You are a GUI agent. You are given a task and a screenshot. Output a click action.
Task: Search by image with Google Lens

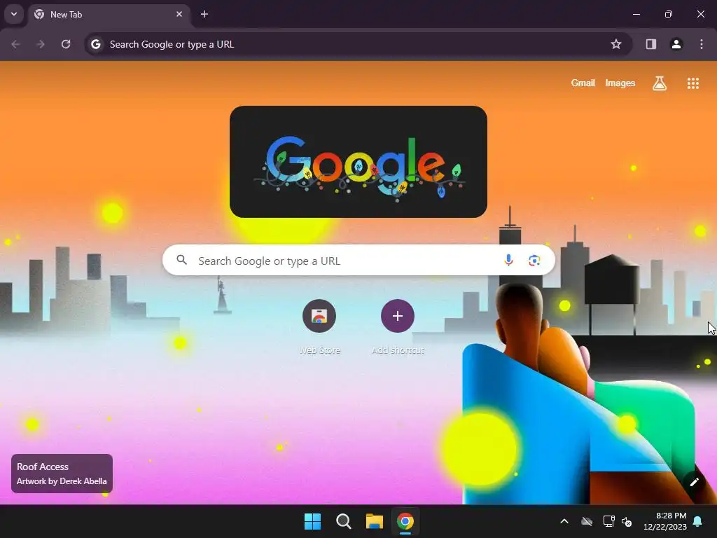pyautogui.click(x=534, y=261)
